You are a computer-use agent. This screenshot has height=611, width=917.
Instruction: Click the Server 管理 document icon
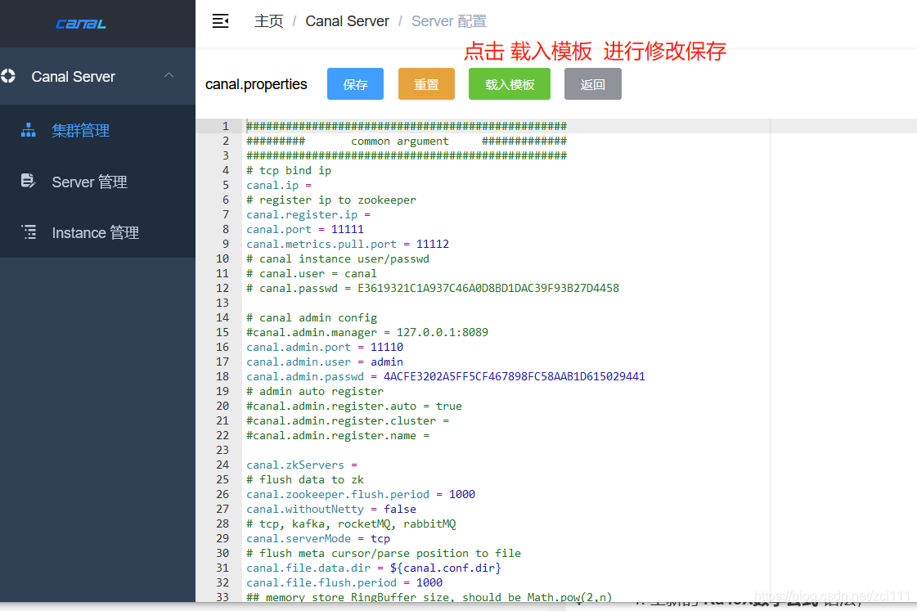tap(28, 181)
